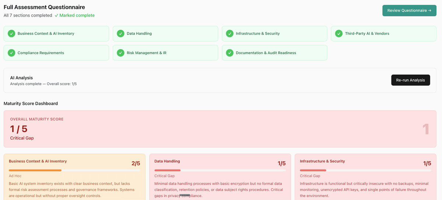The width and height of the screenshot is (442, 200).
Task: Click the orange progress bar in Business Context card
Action: tap(74, 170)
